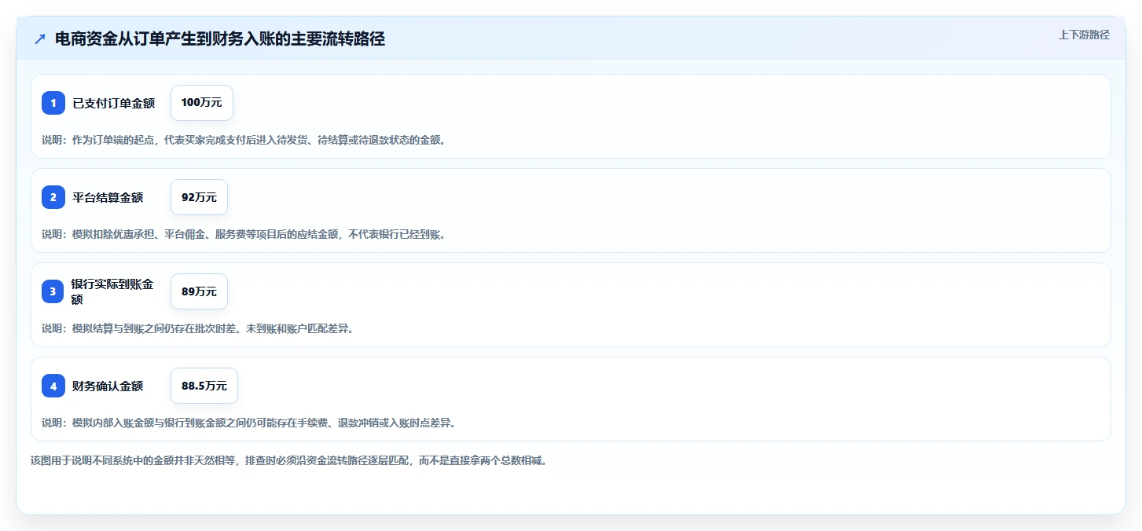Click step number 1 badge
The width and height of the screenshot is (1142, 531).
(x=53, y=103)
